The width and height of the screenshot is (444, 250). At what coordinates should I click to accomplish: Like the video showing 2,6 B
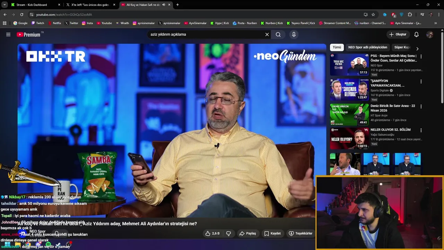(x=212, y=233)
